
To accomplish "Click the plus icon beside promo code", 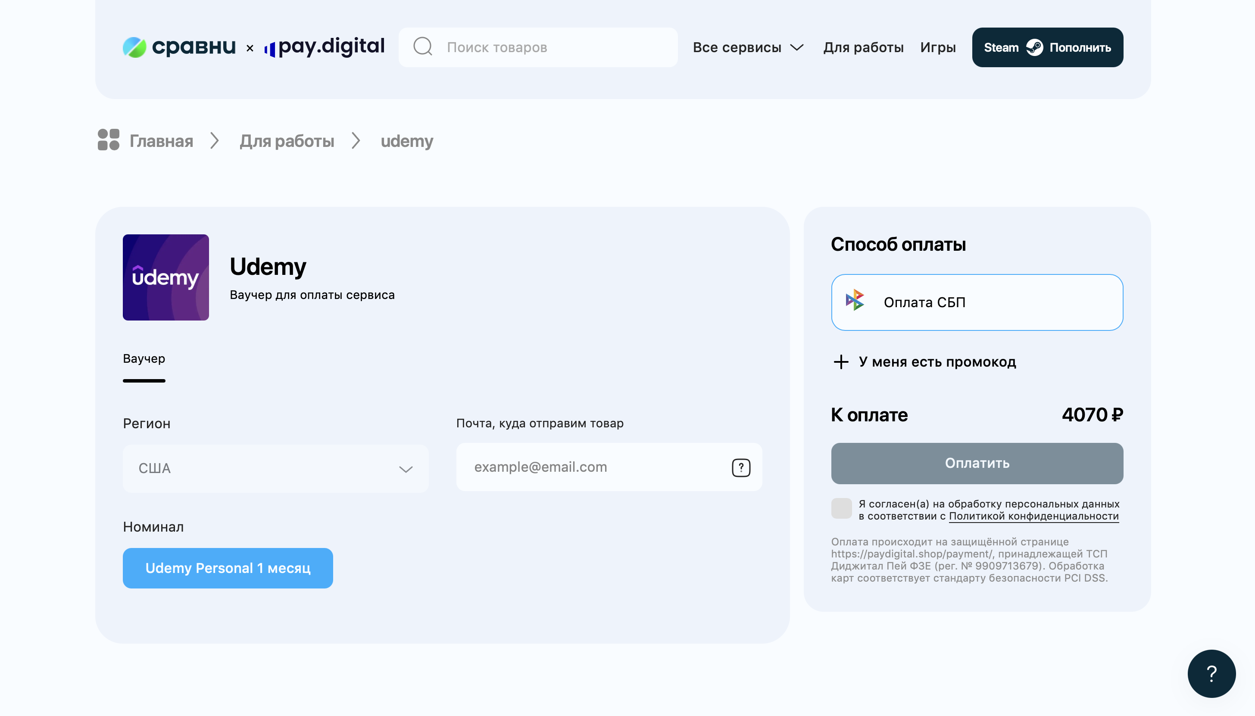I will pos(841,362).
